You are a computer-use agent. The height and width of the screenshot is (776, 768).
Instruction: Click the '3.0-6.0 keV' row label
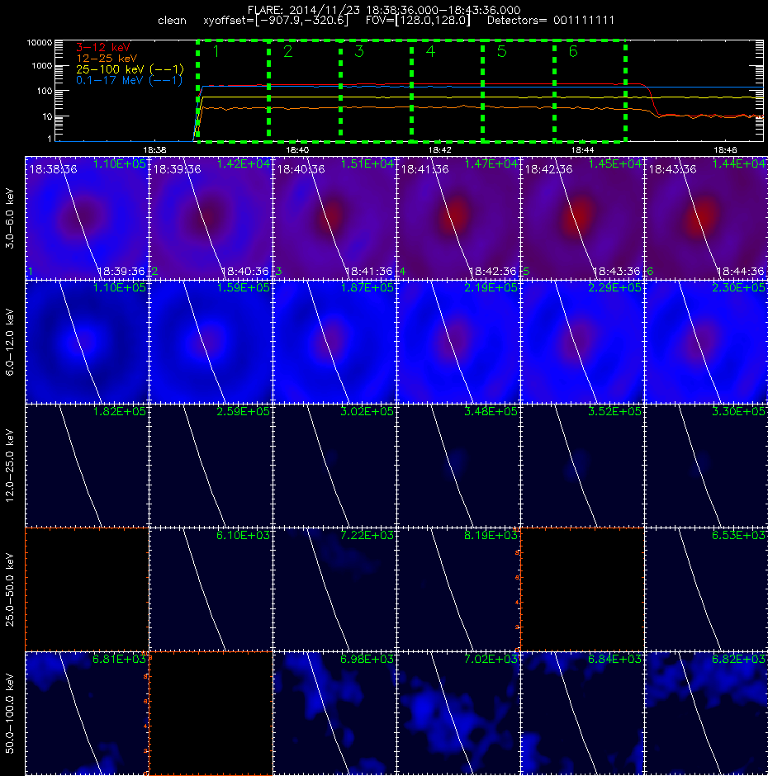[x=10, y=218]
